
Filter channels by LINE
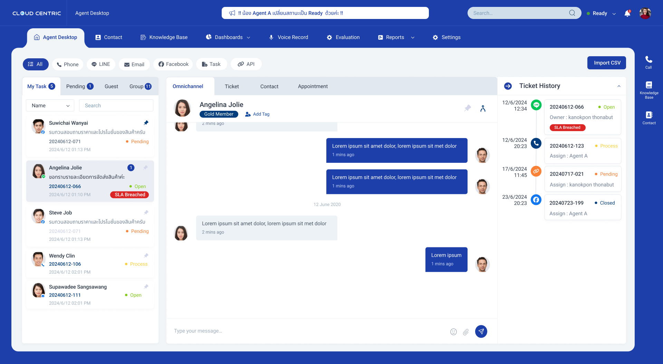(x=101, y=64)
